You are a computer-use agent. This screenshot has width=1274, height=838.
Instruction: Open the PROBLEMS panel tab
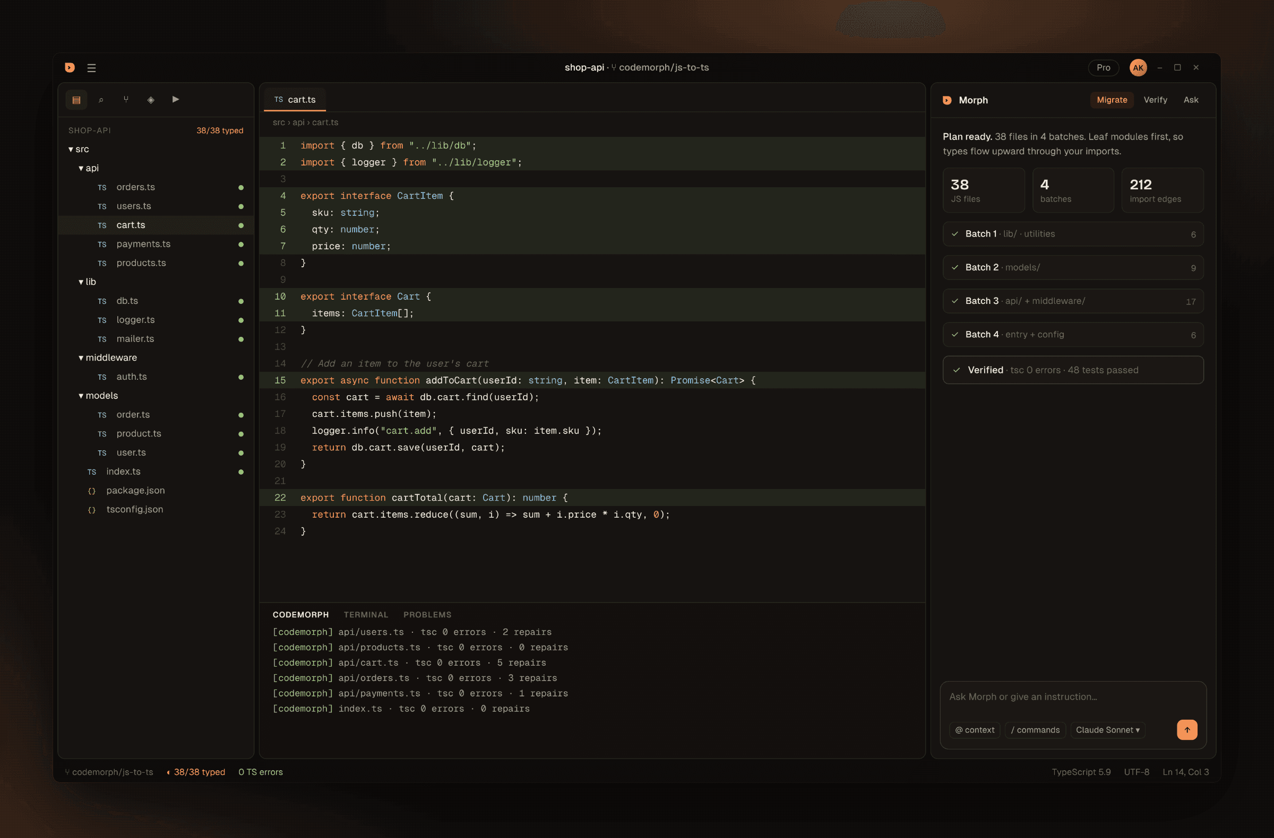tap(427, 615)
